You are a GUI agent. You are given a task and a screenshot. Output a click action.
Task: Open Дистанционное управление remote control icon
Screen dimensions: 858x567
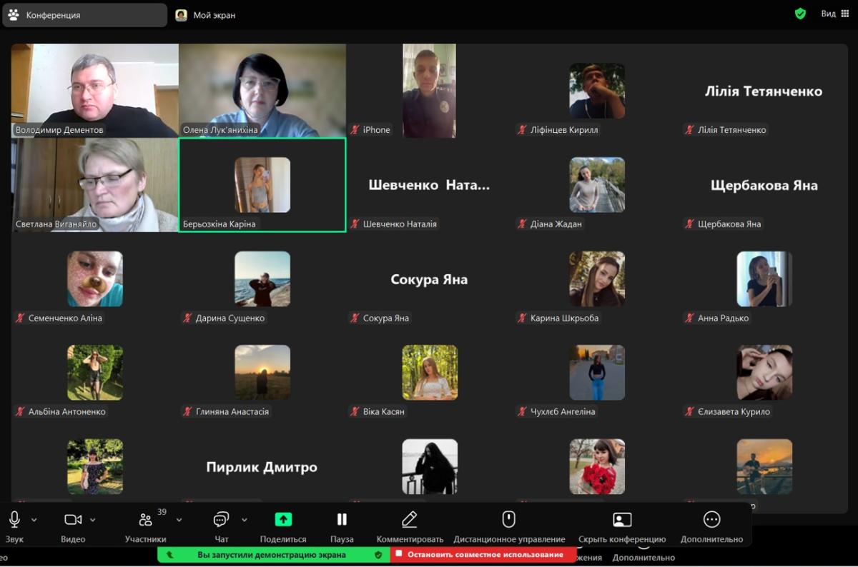click(508, 520)
